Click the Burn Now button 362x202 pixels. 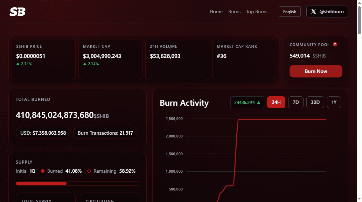coord(316,71)
